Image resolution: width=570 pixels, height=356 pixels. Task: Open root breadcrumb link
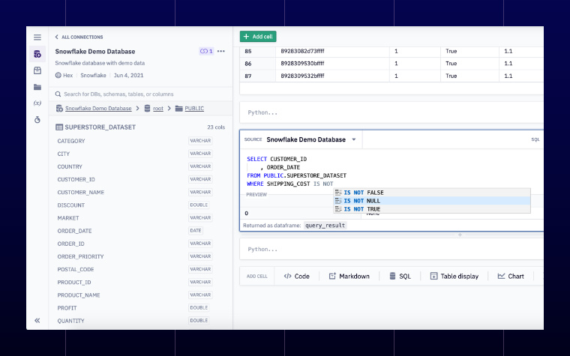click(x=157, y=108)
